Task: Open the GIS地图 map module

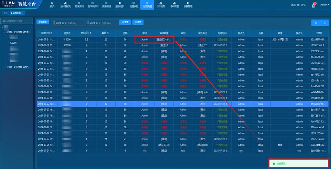Action: point(161,4)
